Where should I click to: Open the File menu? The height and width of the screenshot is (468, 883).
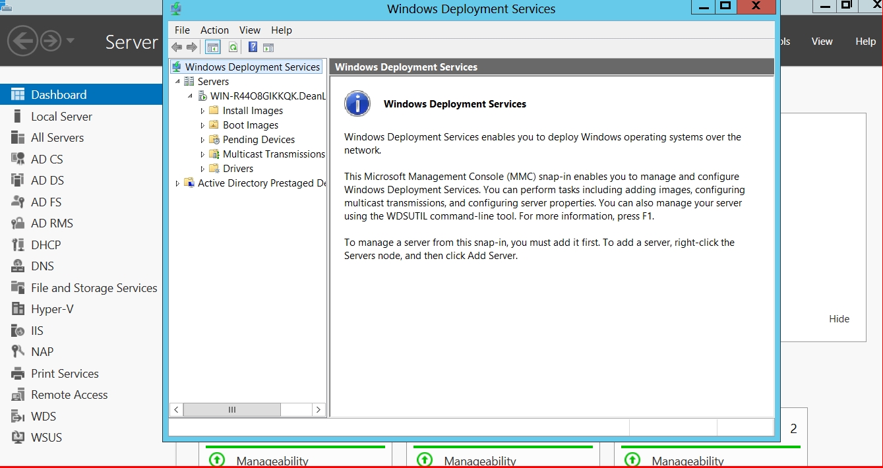(x=182, y=30)
